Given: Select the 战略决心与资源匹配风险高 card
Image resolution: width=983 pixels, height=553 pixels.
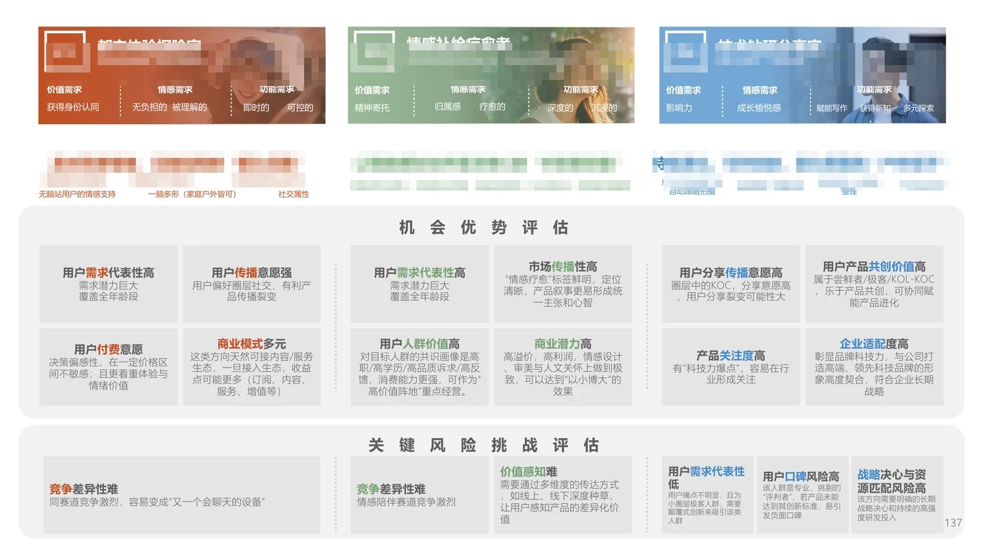Looking at the screenshot, I should tap(898, 495).
